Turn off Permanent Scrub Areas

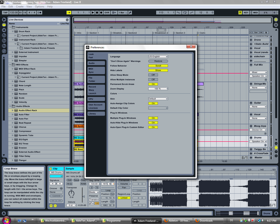[153, 84]
